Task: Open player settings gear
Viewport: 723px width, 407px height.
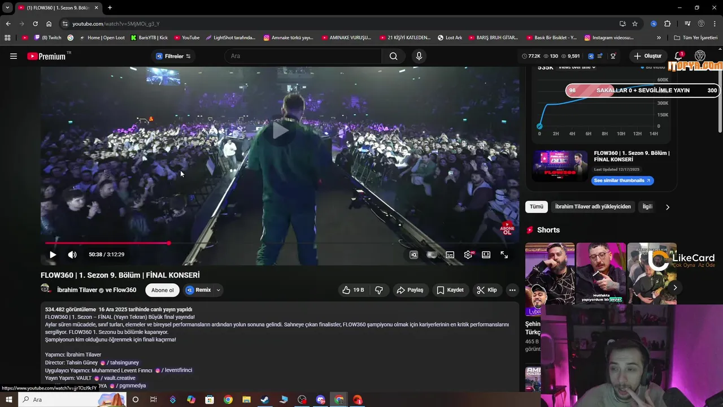Action: click(x=468, y=254)
